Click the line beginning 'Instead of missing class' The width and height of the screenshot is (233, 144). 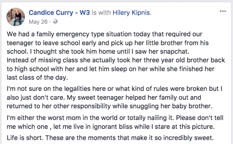click(116, 60)
